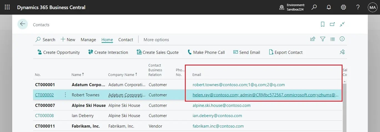
Task: Open contact CT000008 link
Action: point(44,115)
